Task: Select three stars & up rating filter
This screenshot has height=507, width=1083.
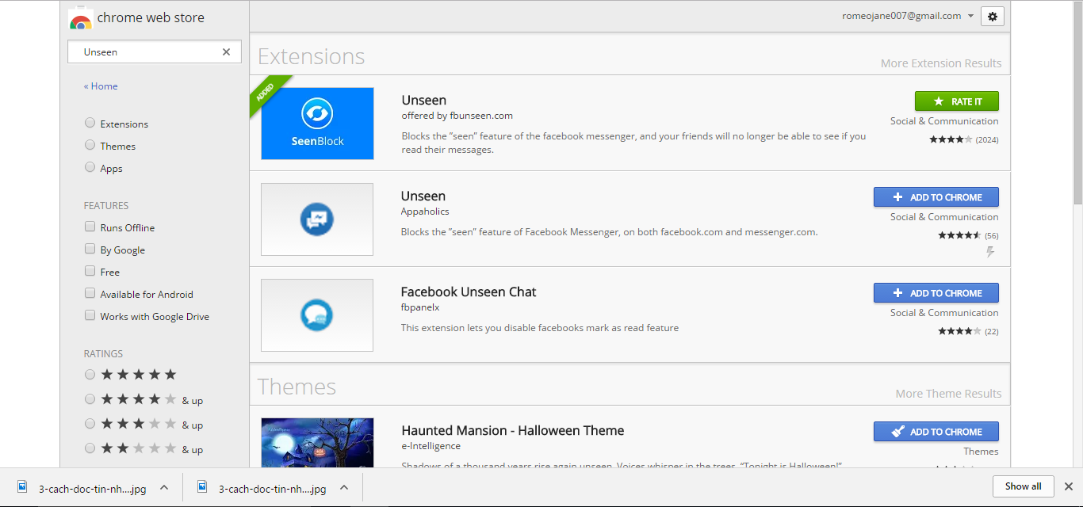Action: 90,423
